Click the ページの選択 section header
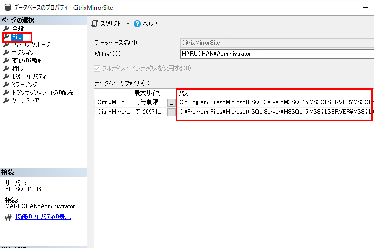This screenshot has width=374, height=248. pos(44,20)
